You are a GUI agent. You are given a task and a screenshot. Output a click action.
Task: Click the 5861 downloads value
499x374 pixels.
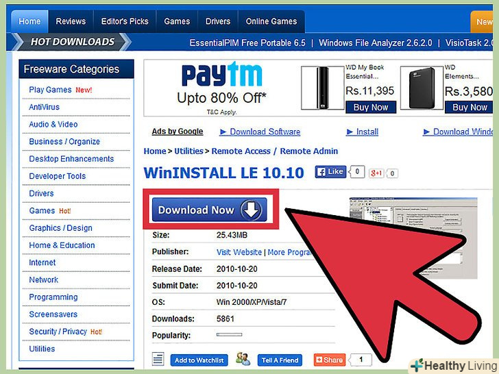226,319
